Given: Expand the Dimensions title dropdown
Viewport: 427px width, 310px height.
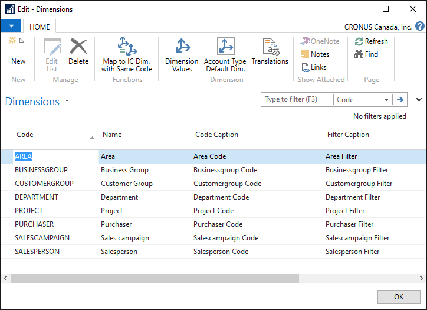Looking at the screenshot, I should [x=67, y=101].
